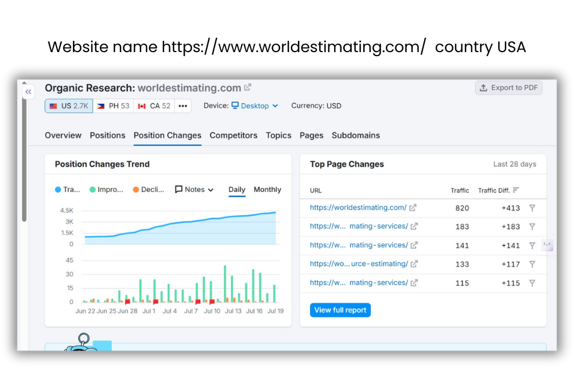The image size is (574, 382).
Task: Switch to the Competitors tab
Action: tap(233, 136)
